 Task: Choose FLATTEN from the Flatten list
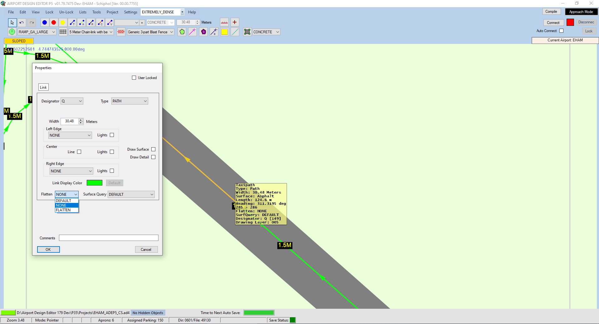tap(63, 210)
